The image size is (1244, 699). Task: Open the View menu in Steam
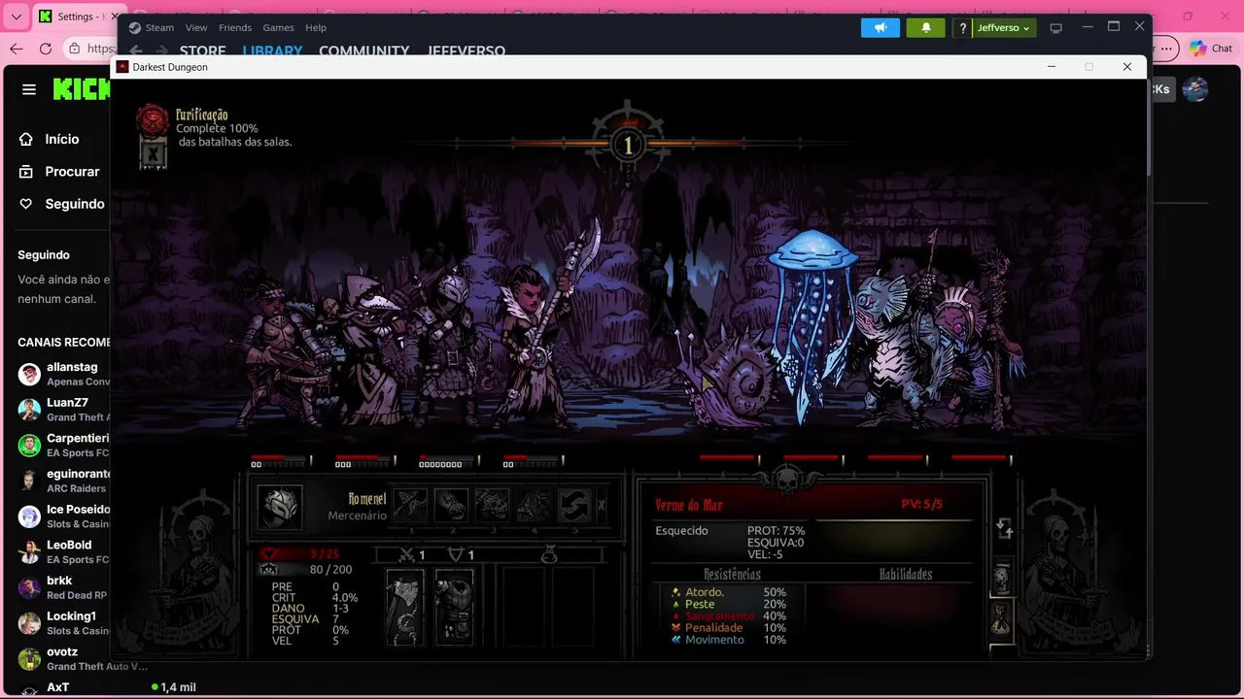click(196, 27)
